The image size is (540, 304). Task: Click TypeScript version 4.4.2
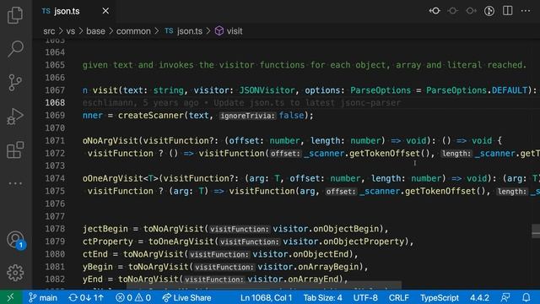479,297
